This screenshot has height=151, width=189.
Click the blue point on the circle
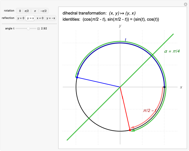point(77,77)
